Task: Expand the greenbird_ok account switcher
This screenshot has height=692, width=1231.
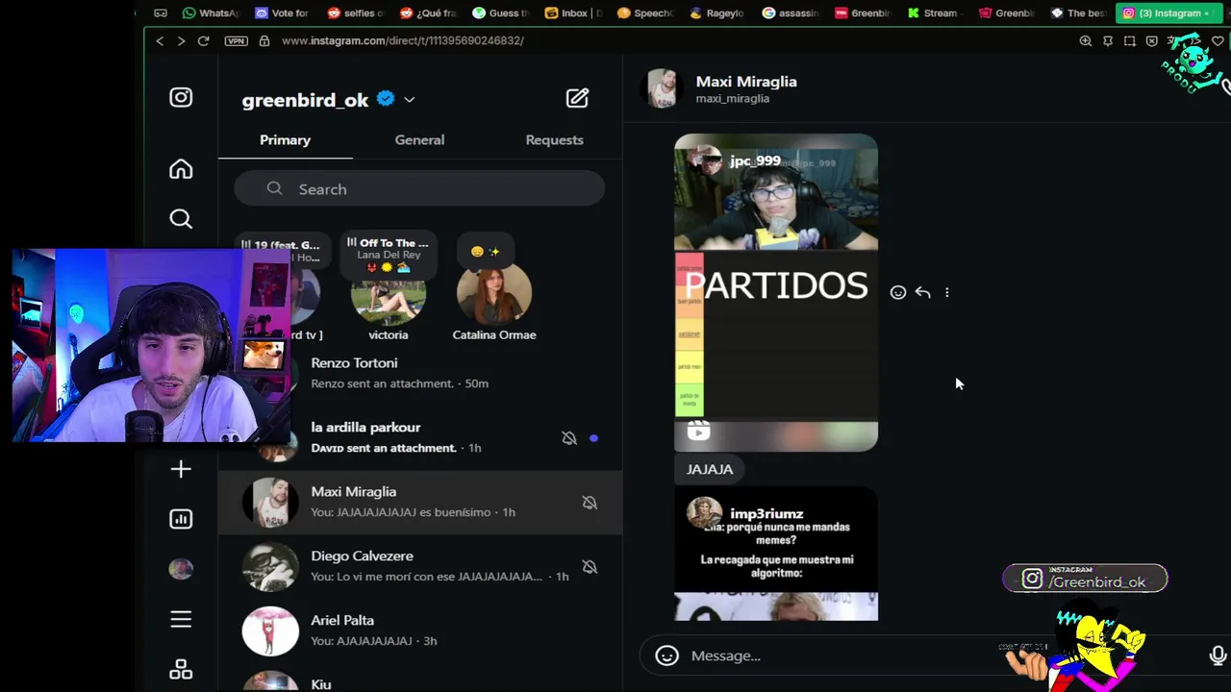Action: click(x=409, y=99)
